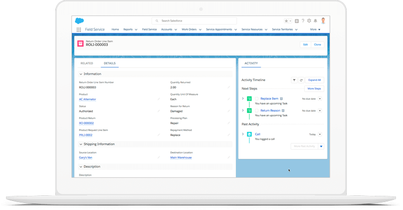Collapse the Description section
Image resolution: width=403 pixels, height=210 pixels.
[x=81, y=167]
